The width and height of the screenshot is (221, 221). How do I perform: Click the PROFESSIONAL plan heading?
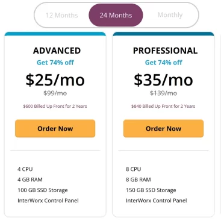tap(165, 51)
